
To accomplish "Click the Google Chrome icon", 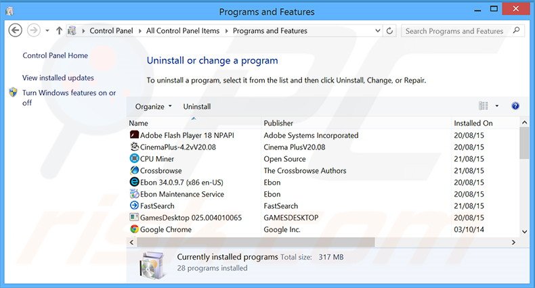I will [135, 229].
